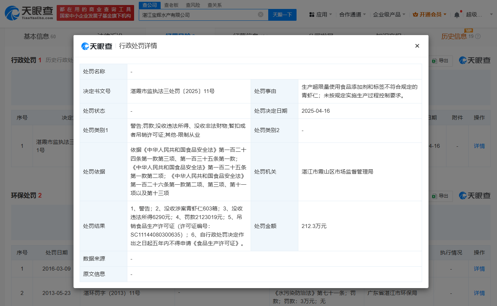
Task: Click the help icon beside 历史信息
Action: click(x=478, y=37)
